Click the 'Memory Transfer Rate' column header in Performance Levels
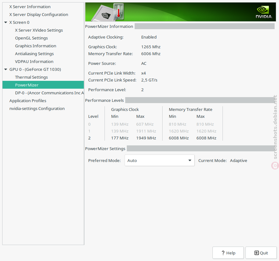Screen dimensions: 279x261 [190, 109]
